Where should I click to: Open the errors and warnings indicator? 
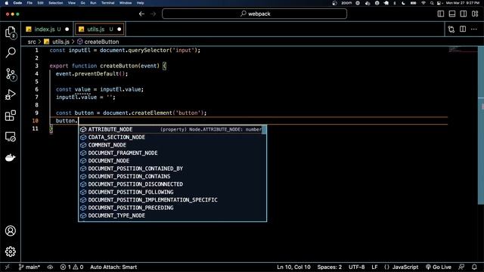(x=72, y=267)
